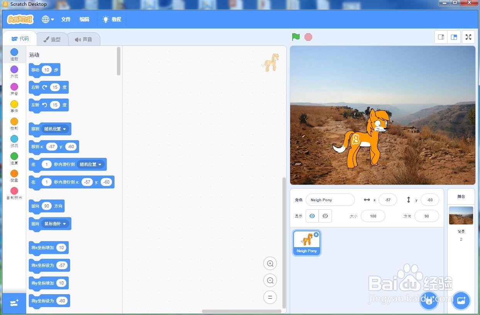This screenshot has height=315, width=480.
Task: Click the 将y坐标设为 -60 block
Action: (49, 301)
